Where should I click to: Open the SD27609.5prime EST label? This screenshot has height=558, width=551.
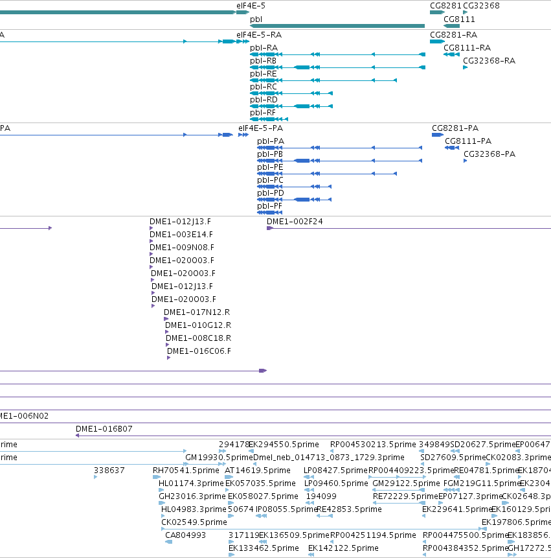click(453, 458)
